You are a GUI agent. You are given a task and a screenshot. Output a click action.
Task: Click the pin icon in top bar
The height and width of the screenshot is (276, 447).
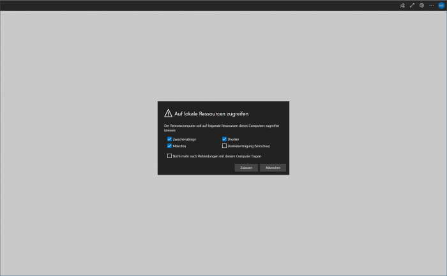pyautogui.click(x=402, y=5)
